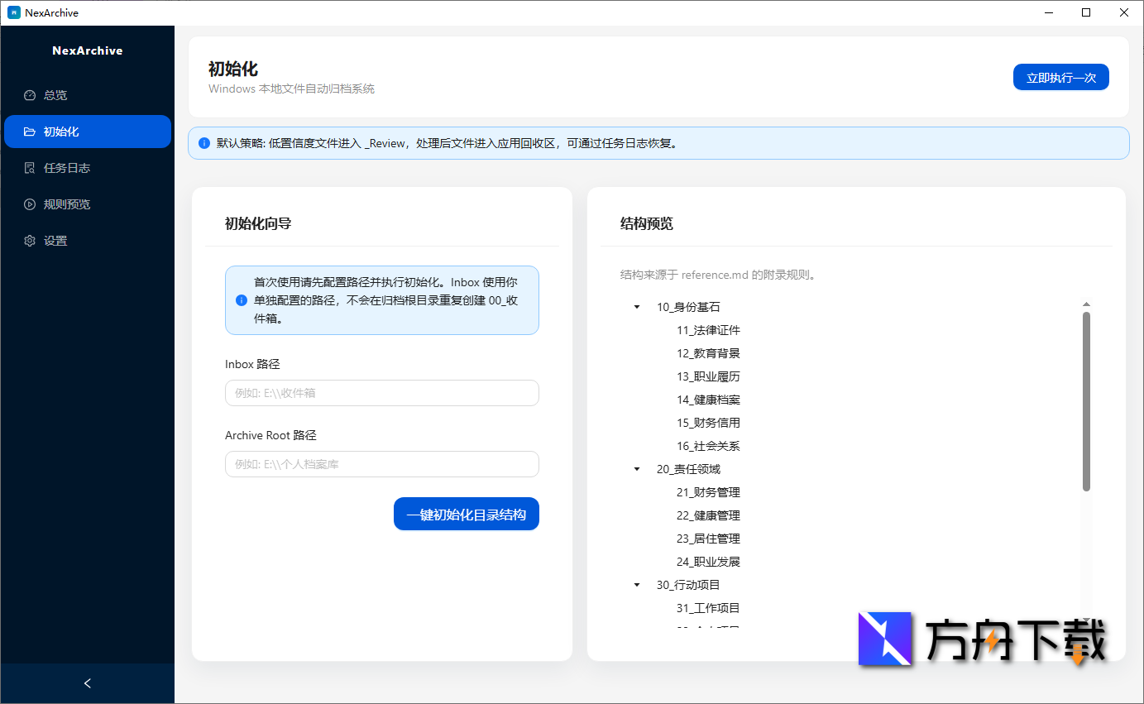Click the 一键初始化目录结构 button

point(466,513)
